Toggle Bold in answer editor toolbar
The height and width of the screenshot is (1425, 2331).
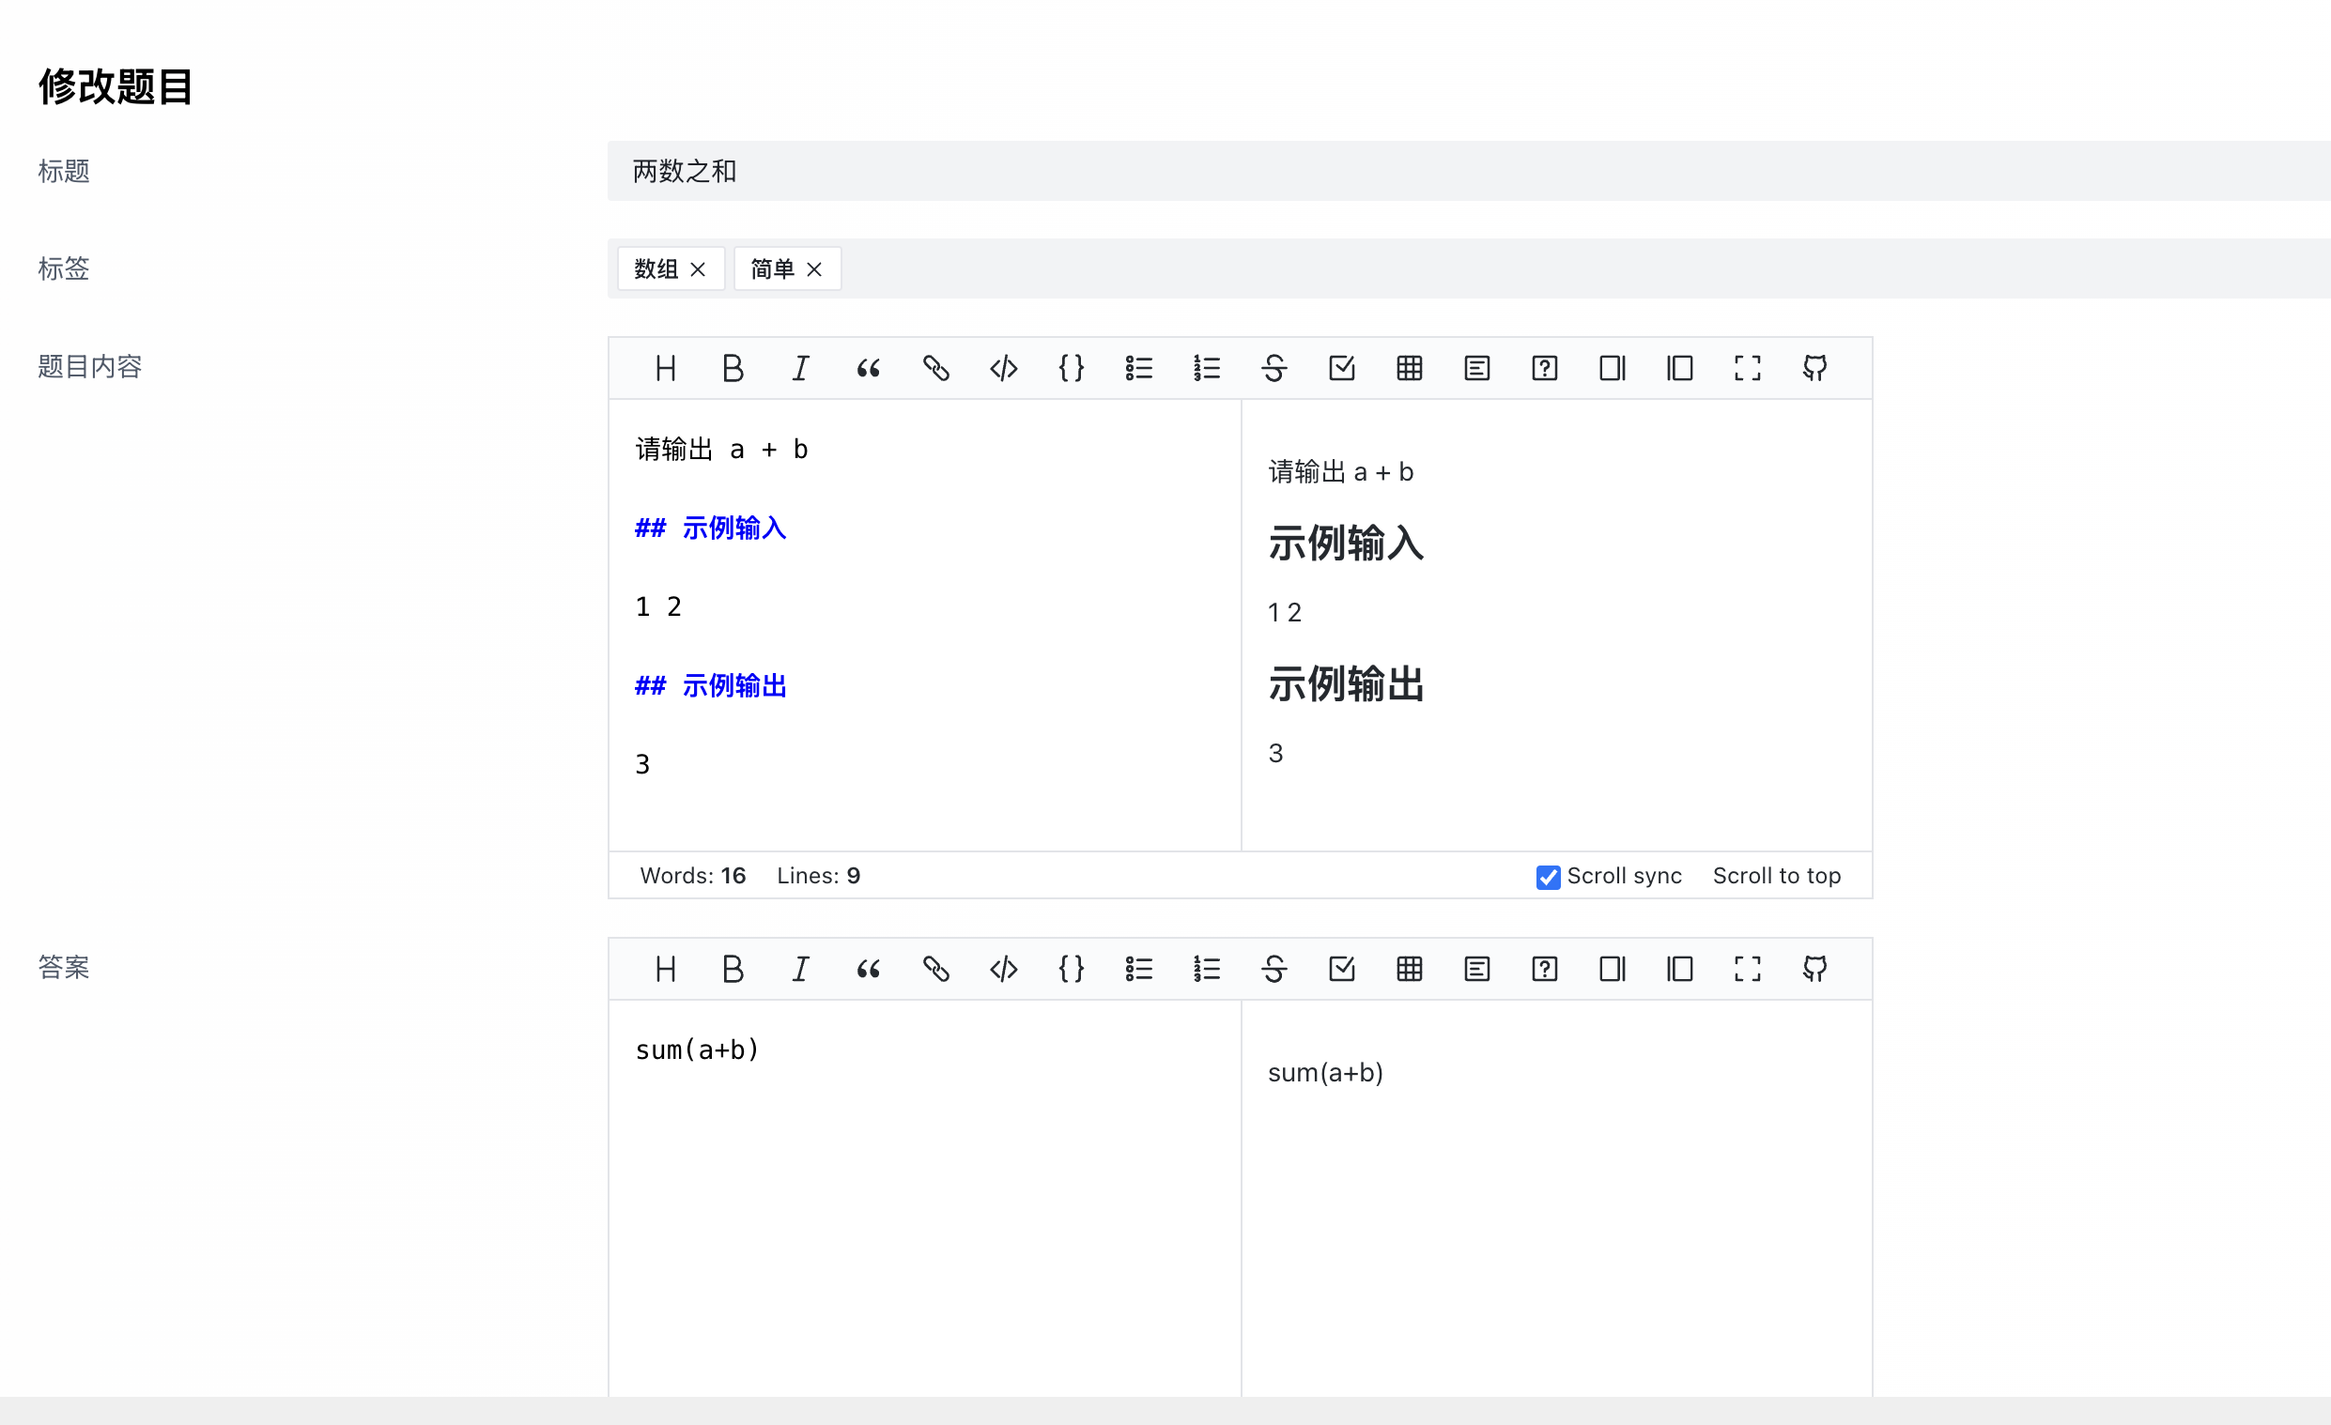pyautogui.click(x=733, y=968)
